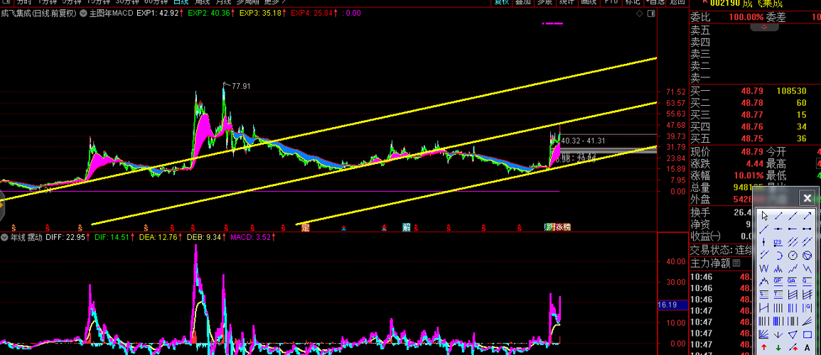Click the 买五 bid price 48.75
Screen dimensions: 821x355
point(752,138)
